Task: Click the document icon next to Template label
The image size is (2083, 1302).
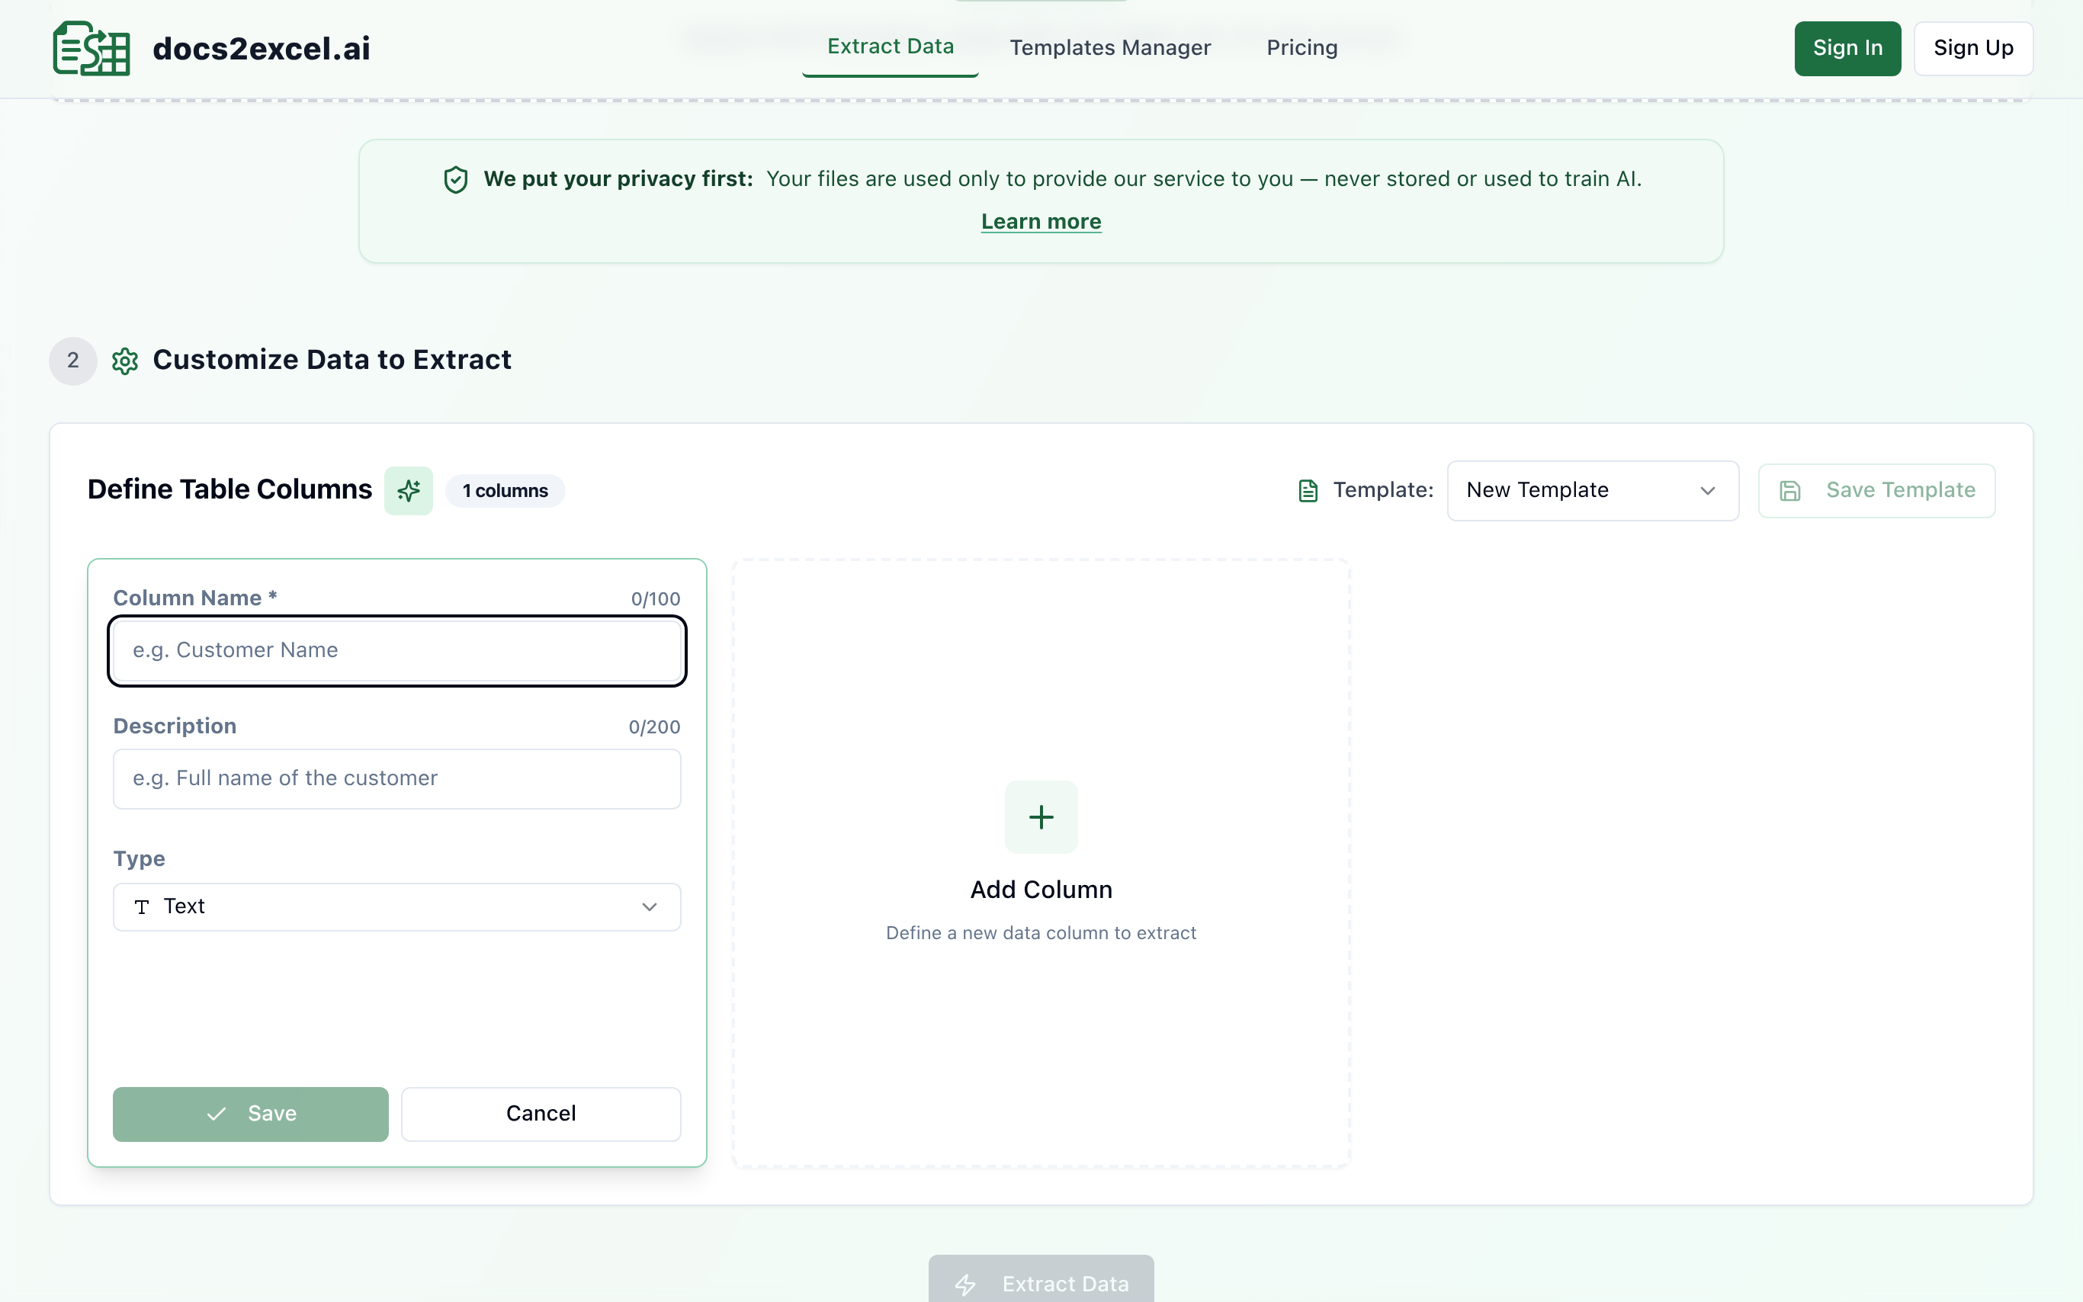Action: click(1307, 491)
